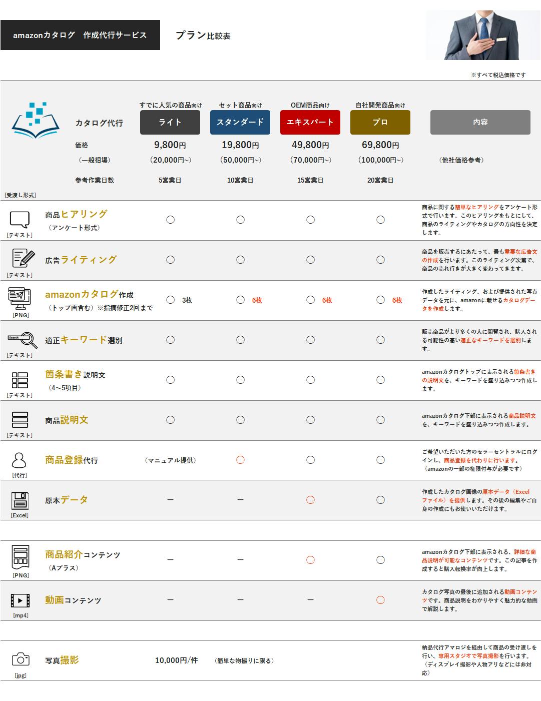Click the 箇条書き説明文 row title
The image size is (541, 701).
coord(75,374)
